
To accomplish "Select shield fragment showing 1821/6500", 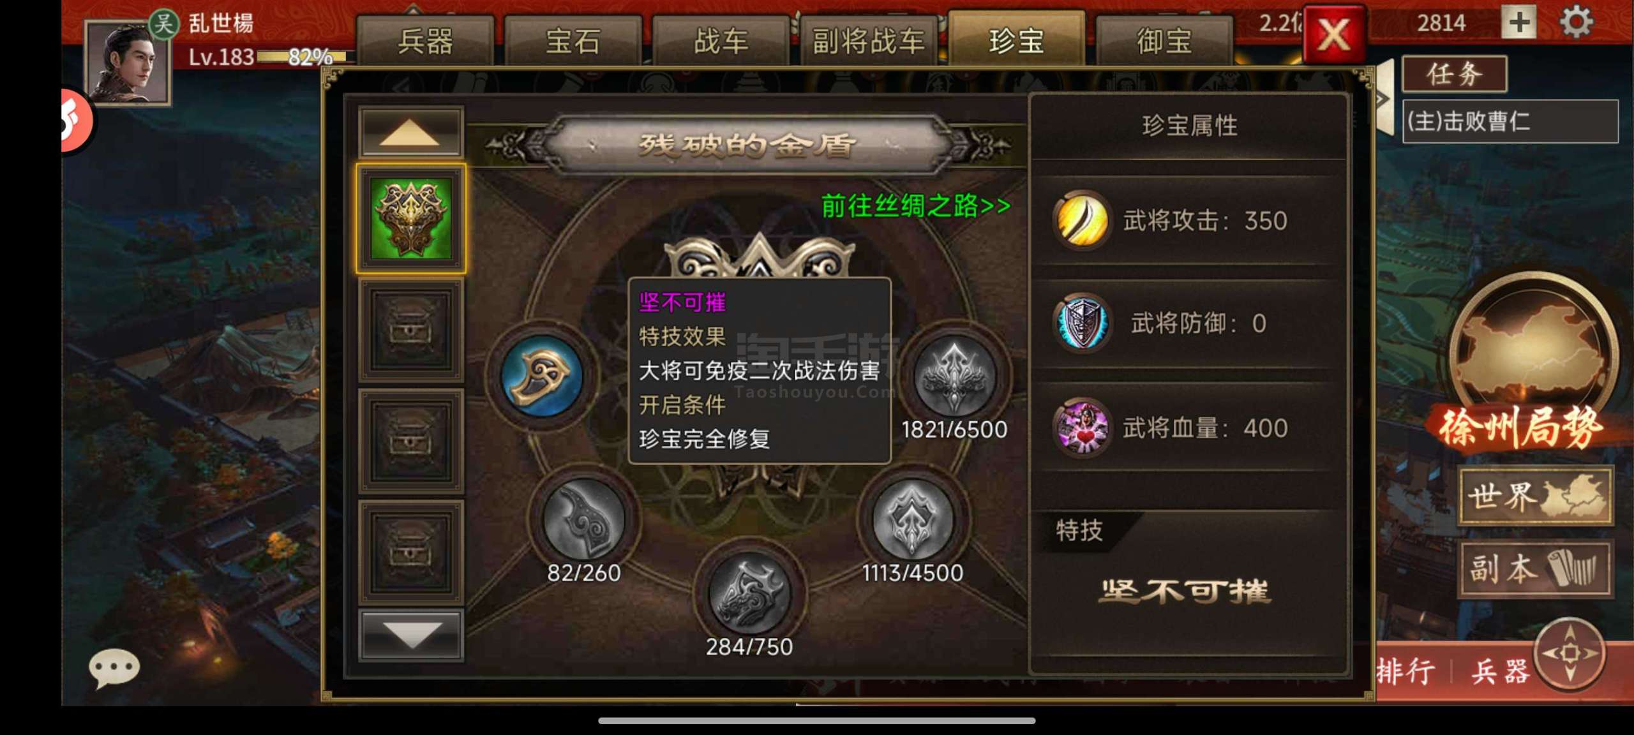I will tap(954, 376).
